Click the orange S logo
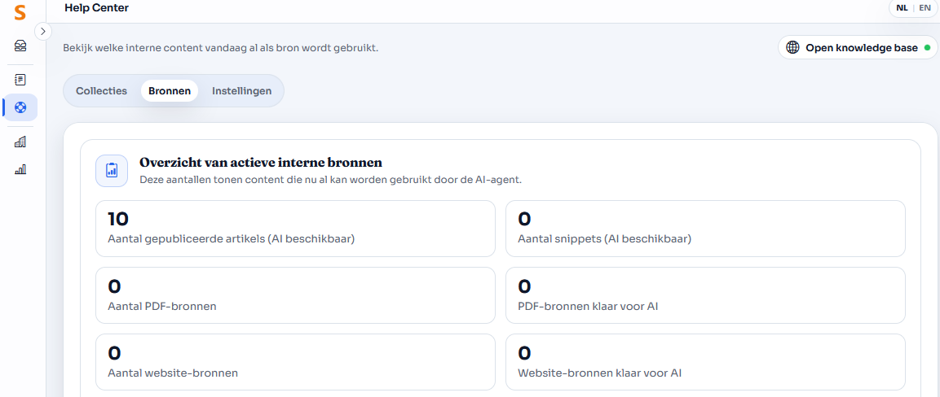Screen dimensions: 940x397 [20, 12]
